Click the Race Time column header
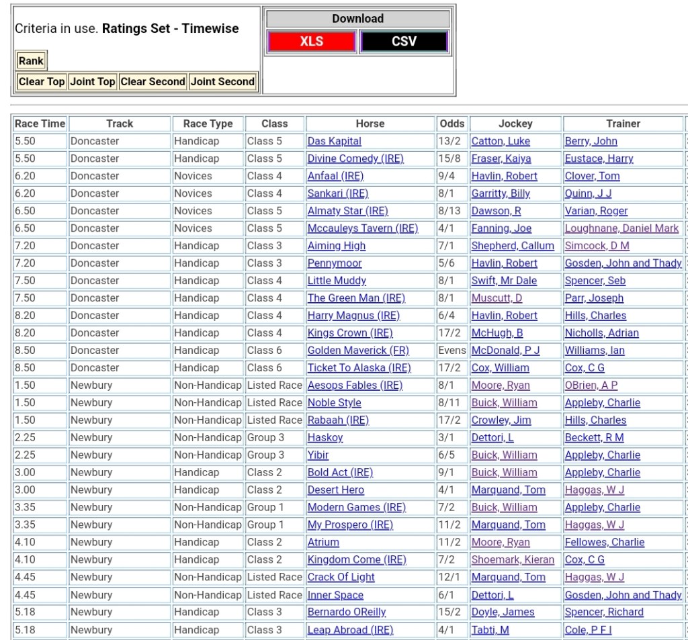 [x=40, y=124]
